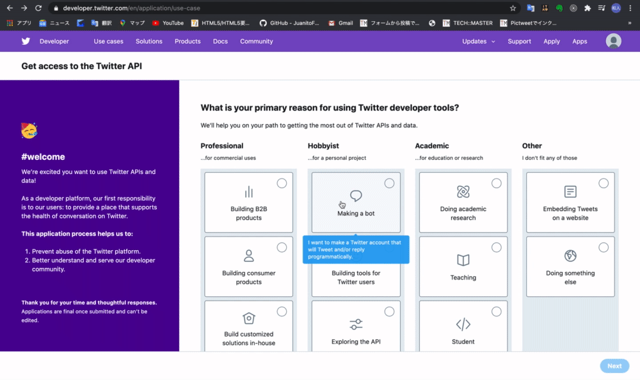640x380 pixels.
Task: Click the 'Making a bot' label
Action: click(356, 214)
